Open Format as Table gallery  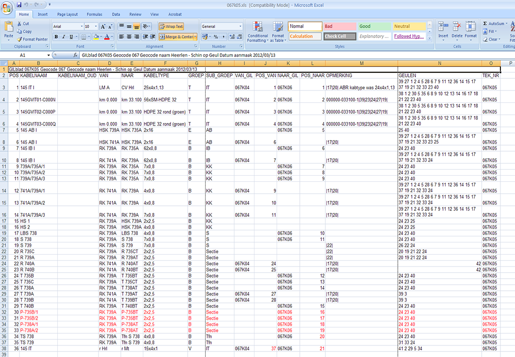(278, 32)
